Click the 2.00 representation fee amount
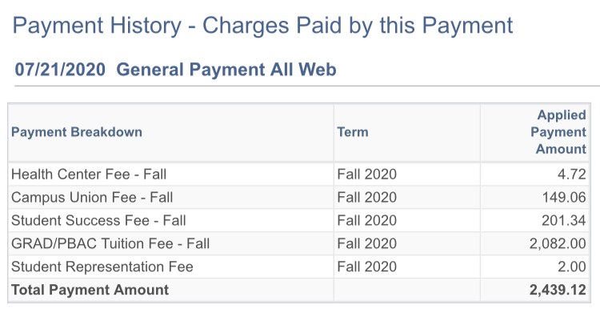 (572, 267)
